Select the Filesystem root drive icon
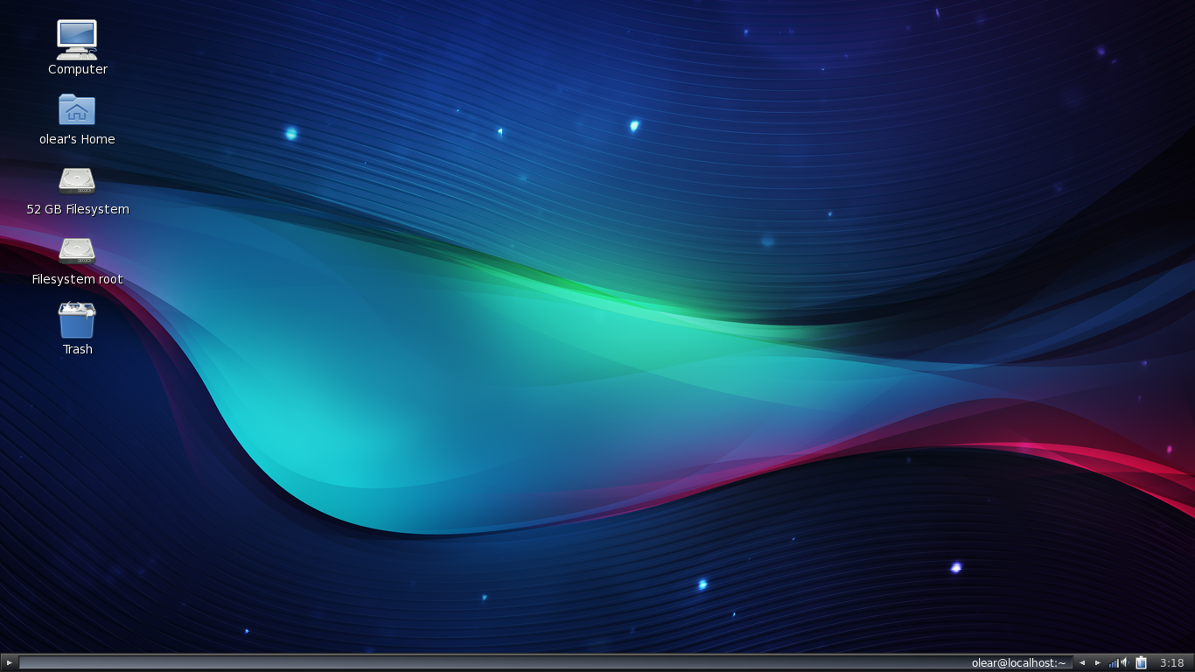Viewport: 1195px width, 672px height. point(77,250)
